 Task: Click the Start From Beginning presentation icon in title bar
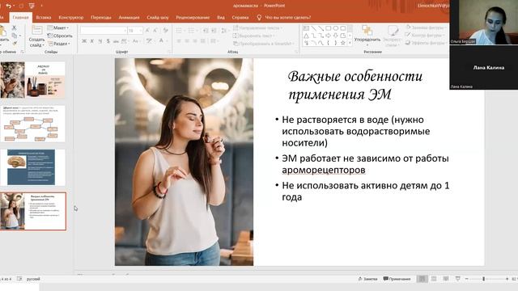32,6
